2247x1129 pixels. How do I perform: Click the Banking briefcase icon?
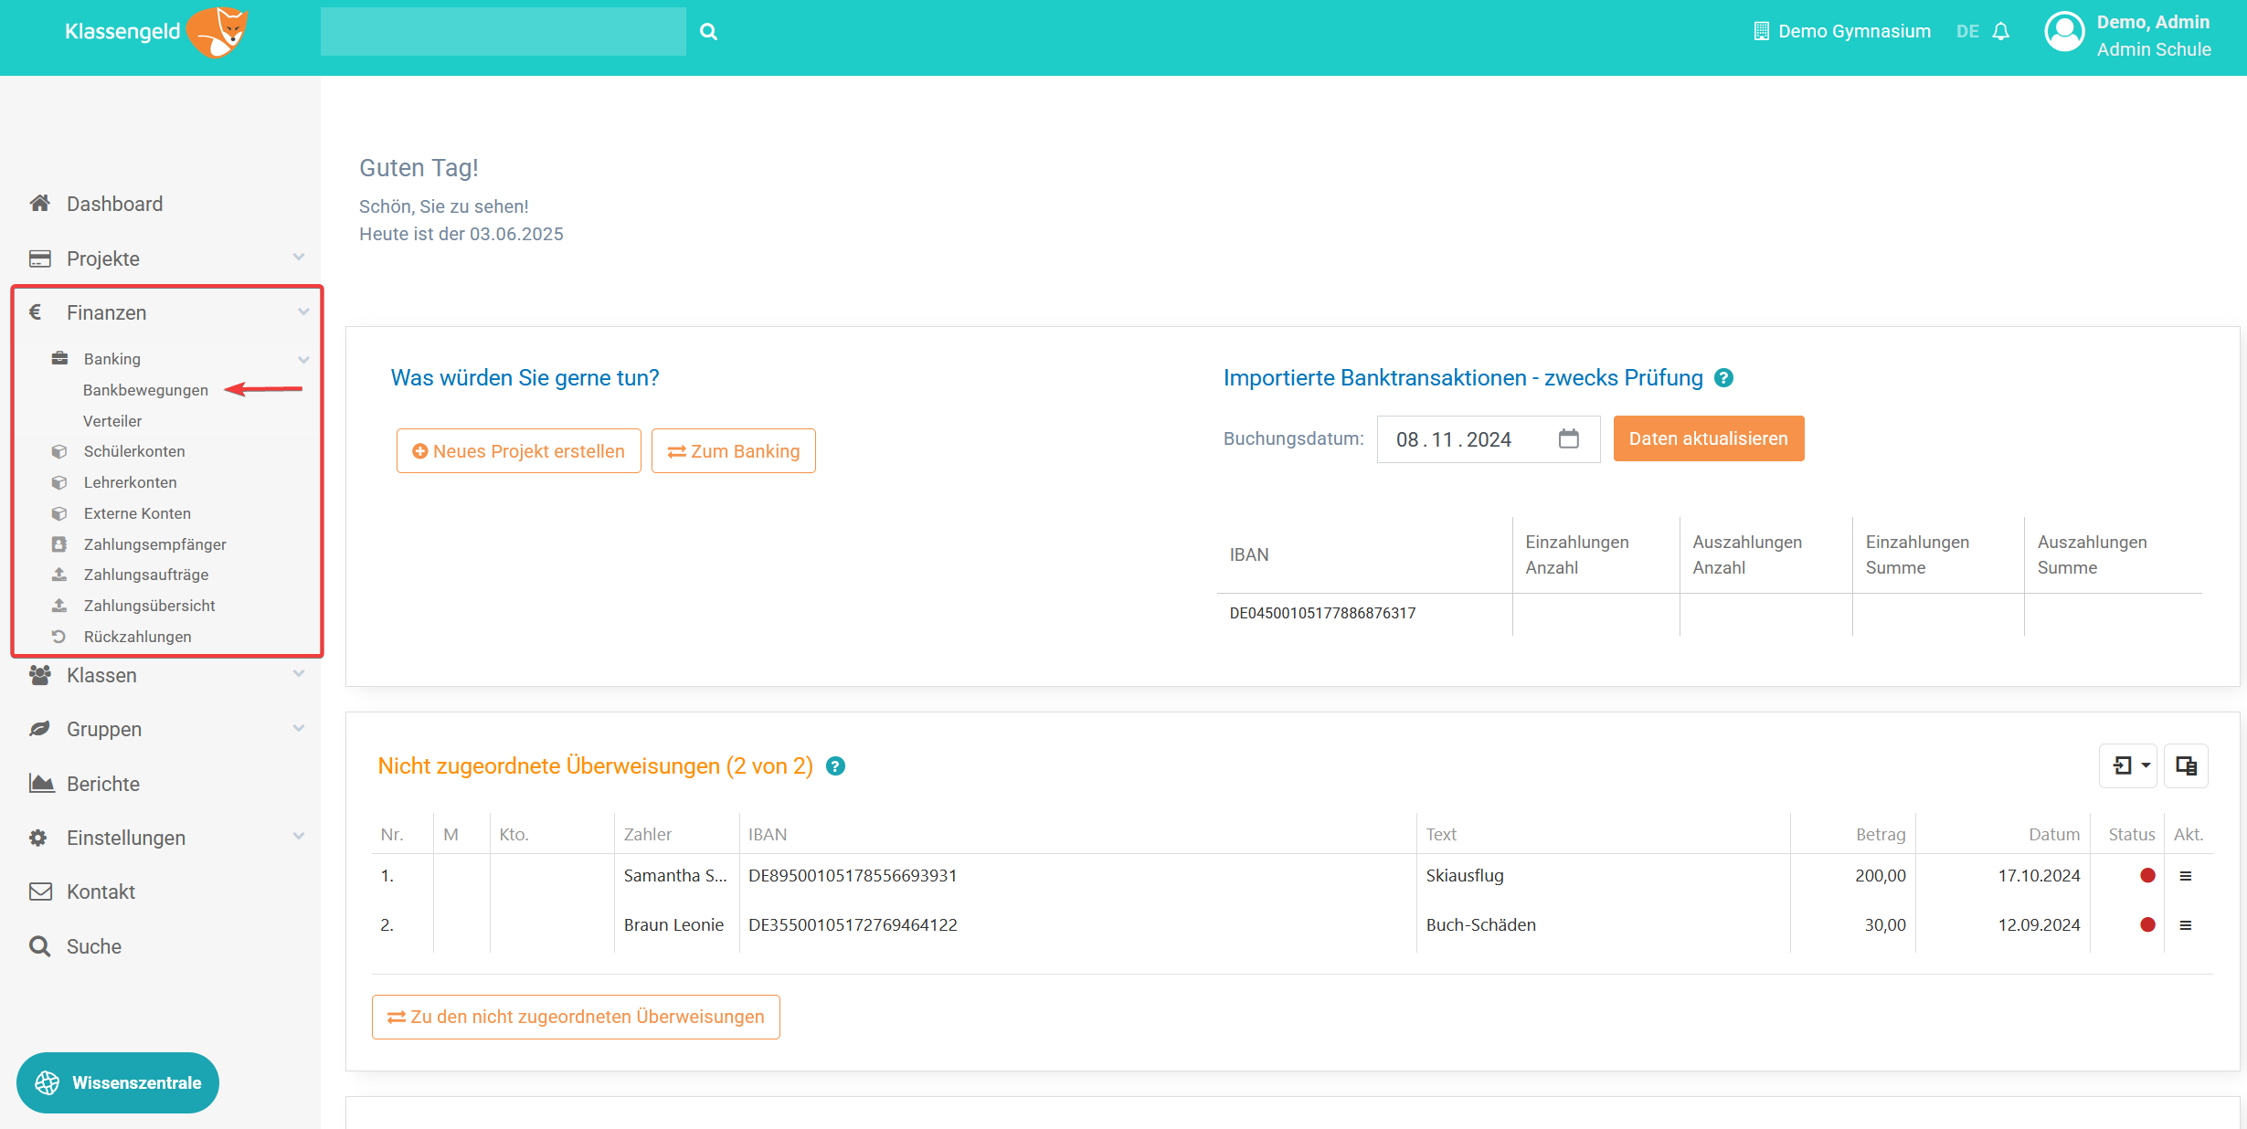click(x=59, y=359)
